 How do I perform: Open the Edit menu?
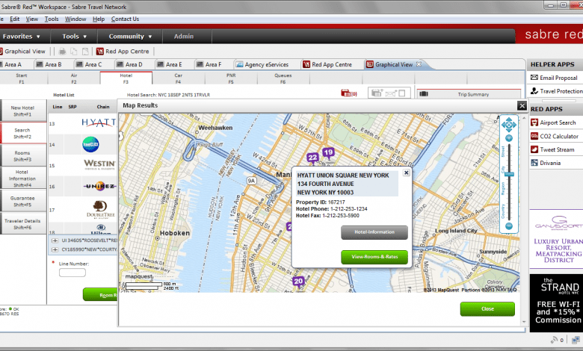tap(14, 19)
